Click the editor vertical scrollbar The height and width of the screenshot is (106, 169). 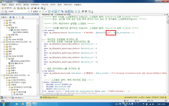pyautogui.click(x=167, y=21)
